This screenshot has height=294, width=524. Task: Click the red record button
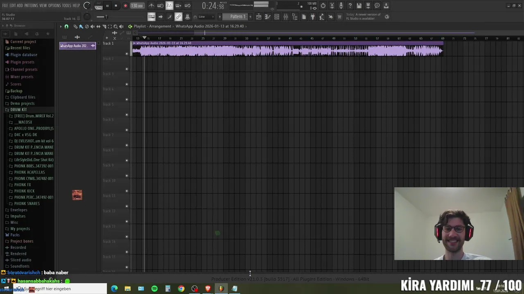[x=125, y=6]
